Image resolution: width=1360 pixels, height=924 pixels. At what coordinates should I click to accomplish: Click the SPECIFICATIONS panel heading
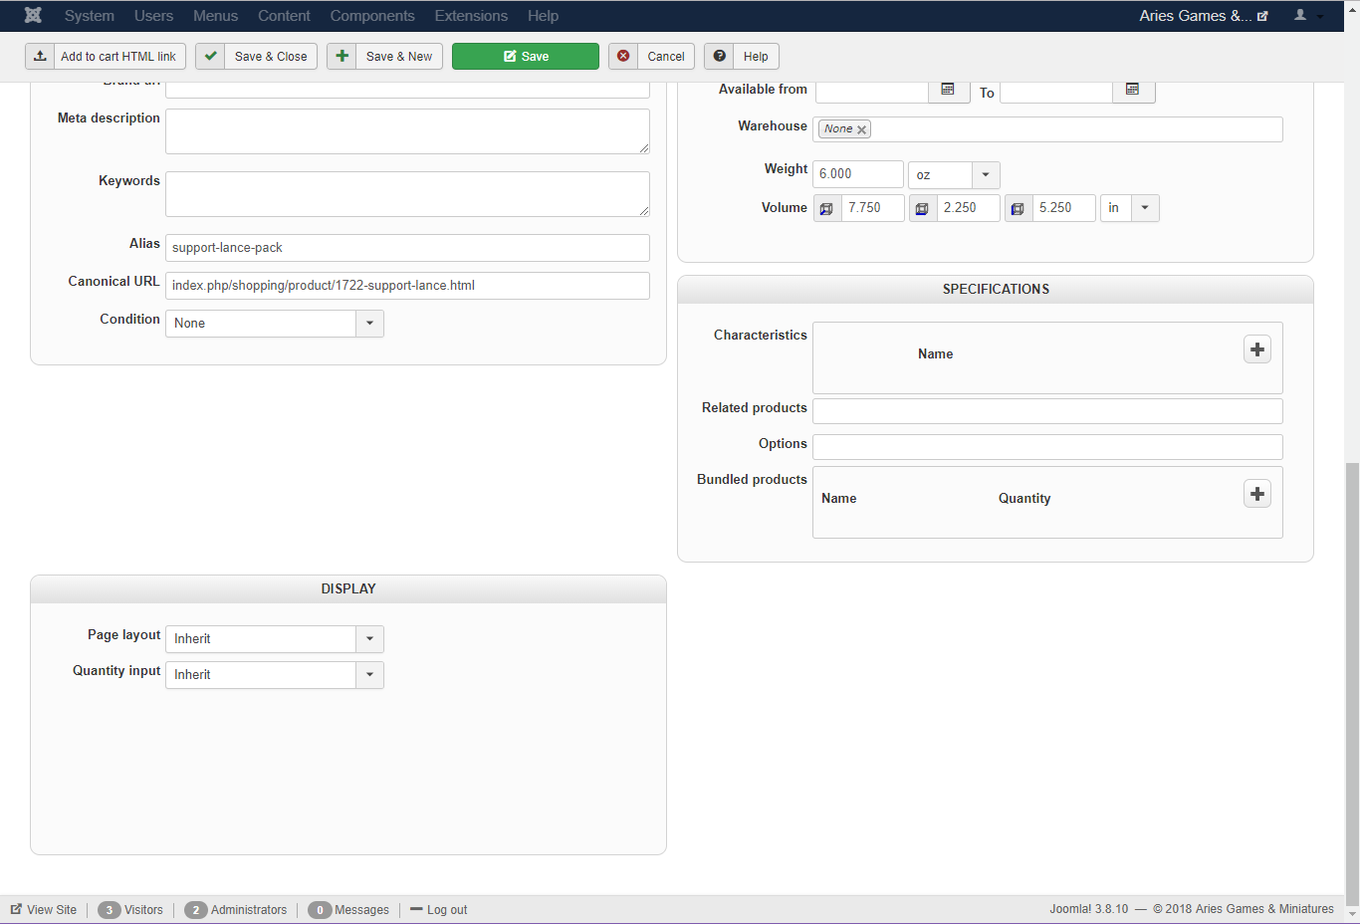[996, 290]
